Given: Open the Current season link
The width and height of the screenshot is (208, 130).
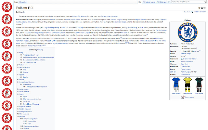Looking at the screenshot, I should click(x=189, y=97).
